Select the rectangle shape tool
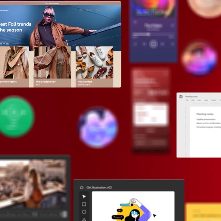 click(84, 204)
